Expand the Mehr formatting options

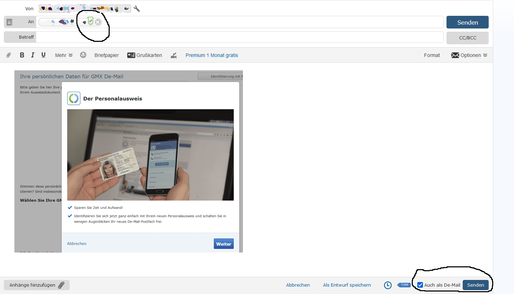[x=64, y=55]
